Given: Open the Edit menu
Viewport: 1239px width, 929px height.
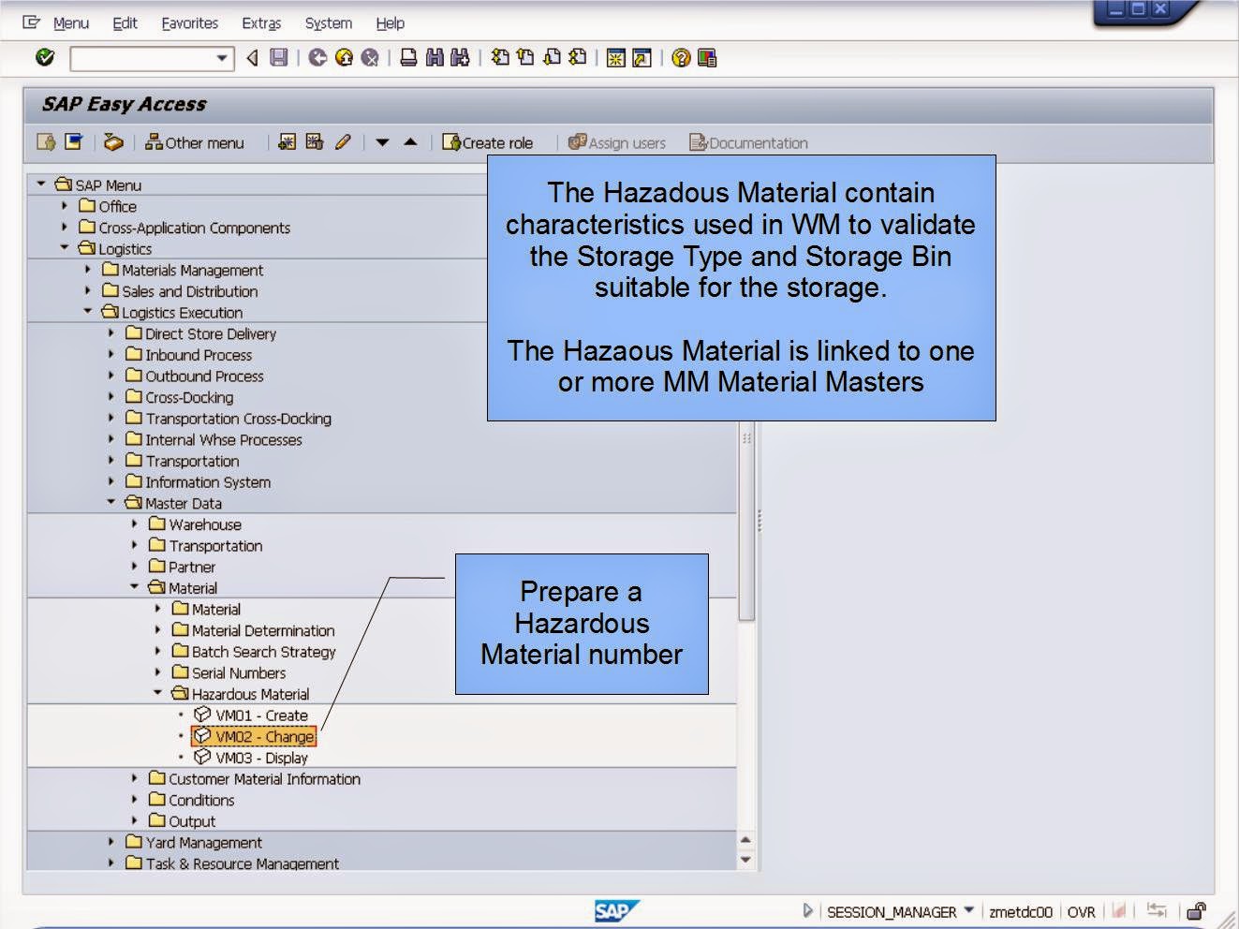Looking at the screenshot, I should (x=125, y=23).
